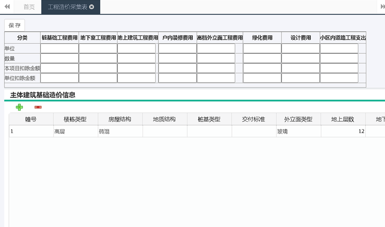The height and width of the screenshot is (227, 385).
Task: Click 单位扣除金额 field under 地下室工程费用
Action: 98,78
